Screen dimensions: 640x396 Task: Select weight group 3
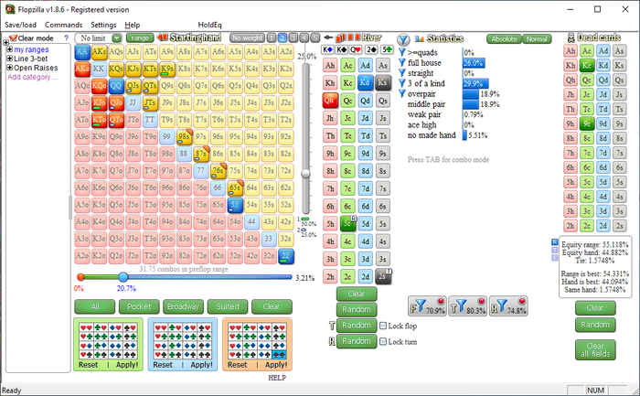click(x=293, y=38)
